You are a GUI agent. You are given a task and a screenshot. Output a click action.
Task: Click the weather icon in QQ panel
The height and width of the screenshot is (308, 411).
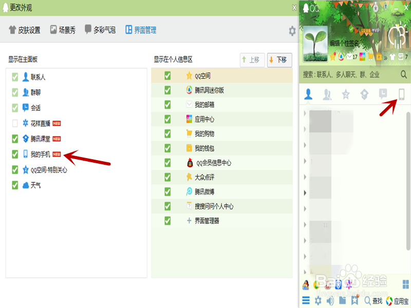[x=398, y=35]
